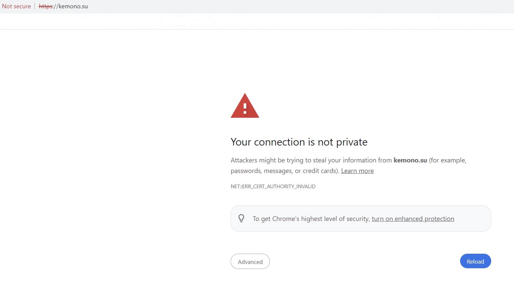Click the lightbulb tip icon
Screen dimensions: 514x301
(241, 218)
